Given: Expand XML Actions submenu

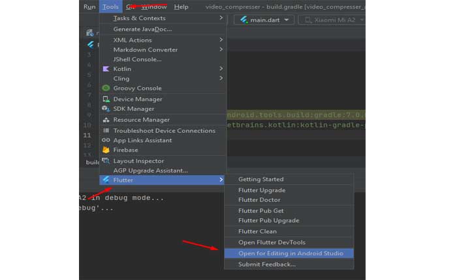Looking at the screenshot, I should [132, 40].
